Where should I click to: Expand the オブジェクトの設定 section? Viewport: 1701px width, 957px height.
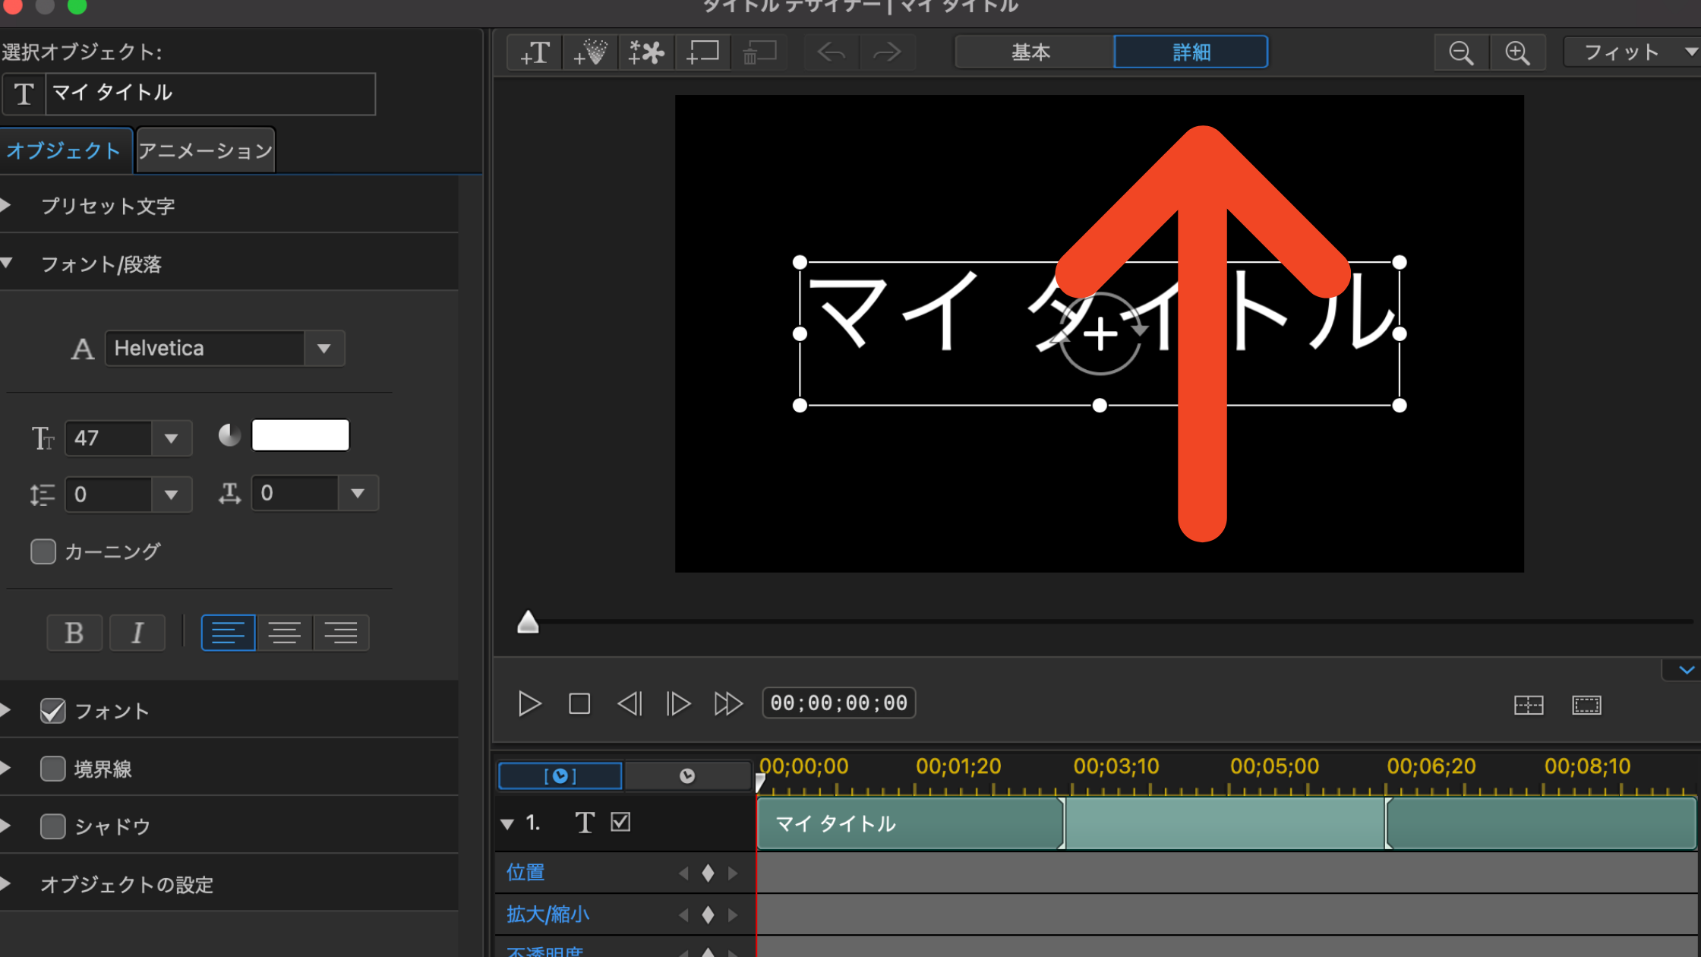pos(11,885)
